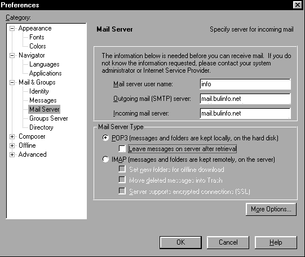Select the IMAP radio button

click(x=105, y=159)
